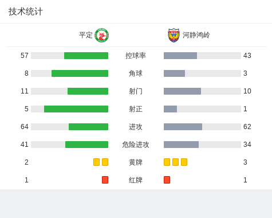This screenshot has height=218, width=272.
Task: Click the gray 角球 bar for 河静鸿岭
Action: pos(174,73)
